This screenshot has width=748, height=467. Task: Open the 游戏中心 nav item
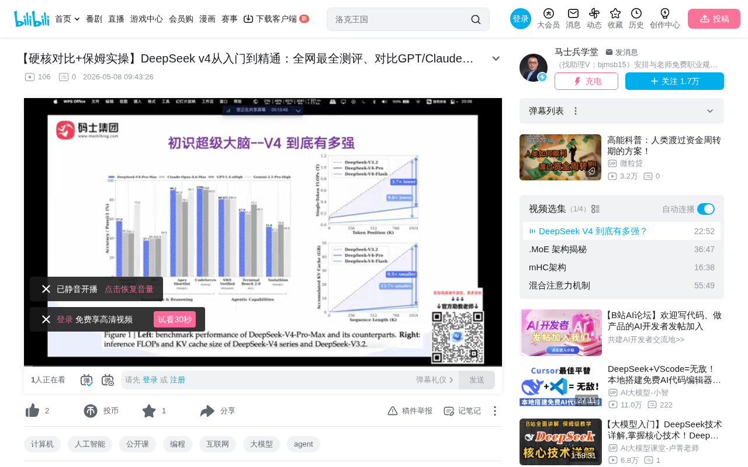[147, 19]
